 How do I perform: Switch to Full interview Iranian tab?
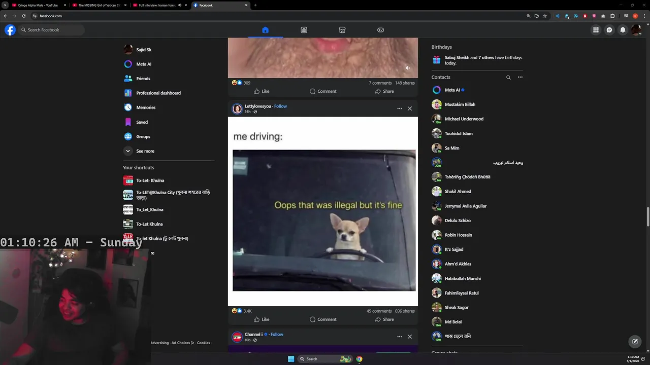[x=157, y=5]
